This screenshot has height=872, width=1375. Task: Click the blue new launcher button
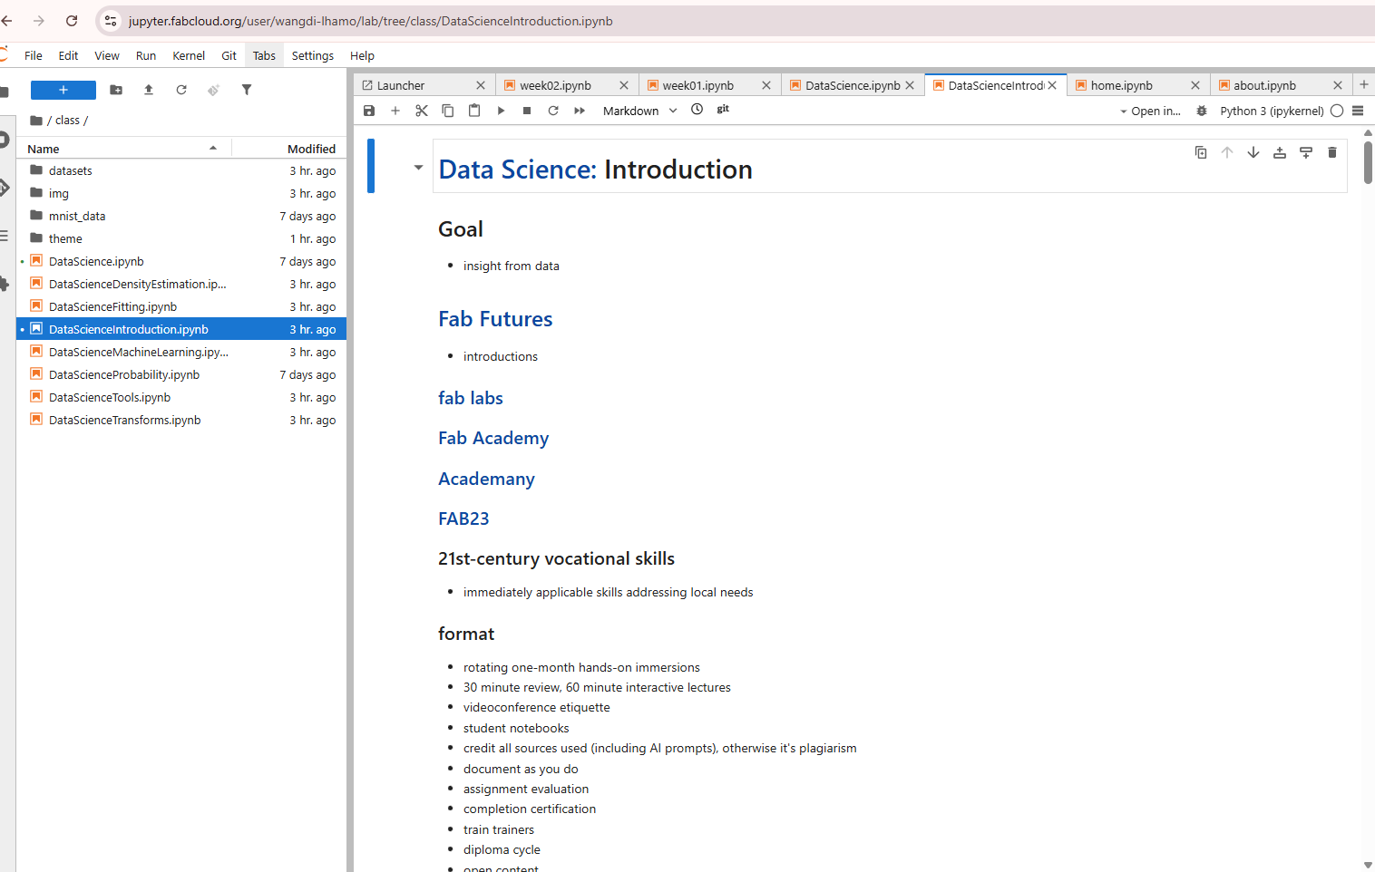click(x=63, y=90)
